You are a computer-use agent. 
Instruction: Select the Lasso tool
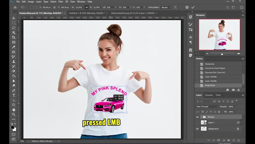(13, 28)
